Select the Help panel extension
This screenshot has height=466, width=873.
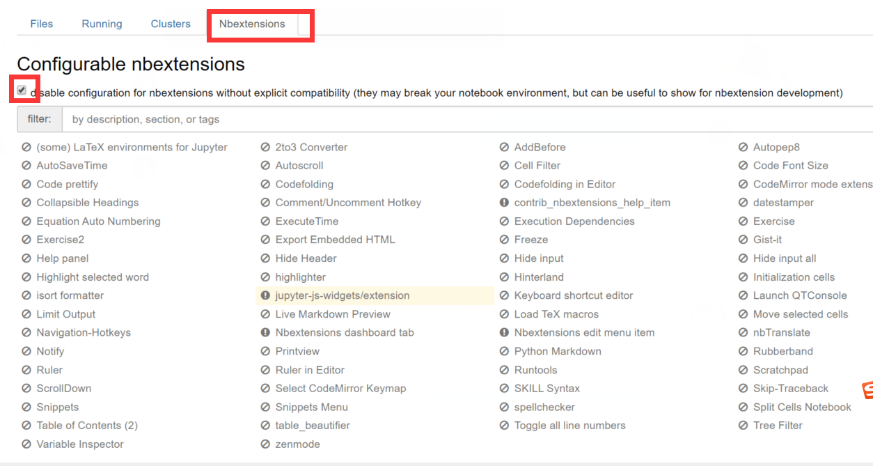(x=63, y=258)
